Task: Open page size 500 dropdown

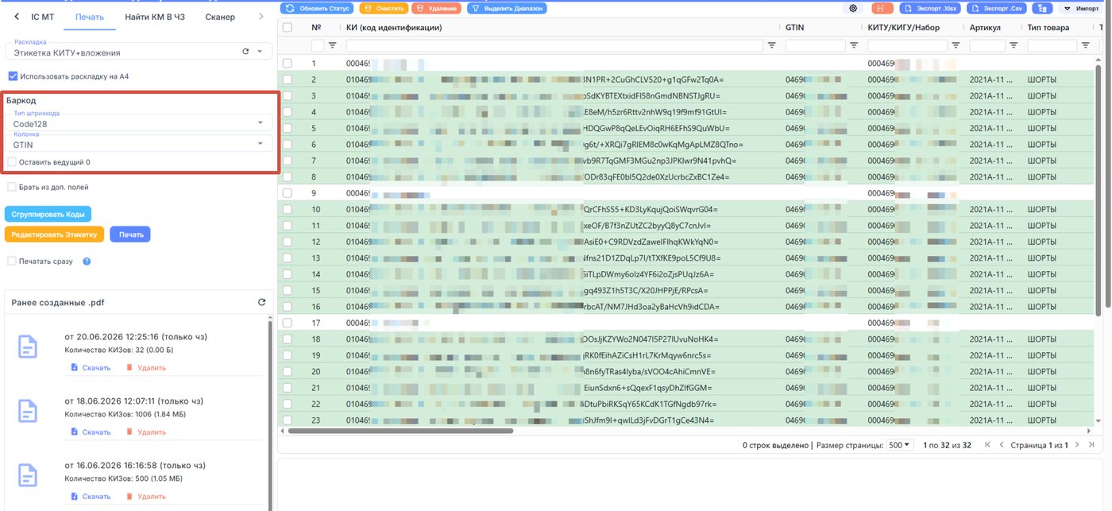Action: click(900, 445)
